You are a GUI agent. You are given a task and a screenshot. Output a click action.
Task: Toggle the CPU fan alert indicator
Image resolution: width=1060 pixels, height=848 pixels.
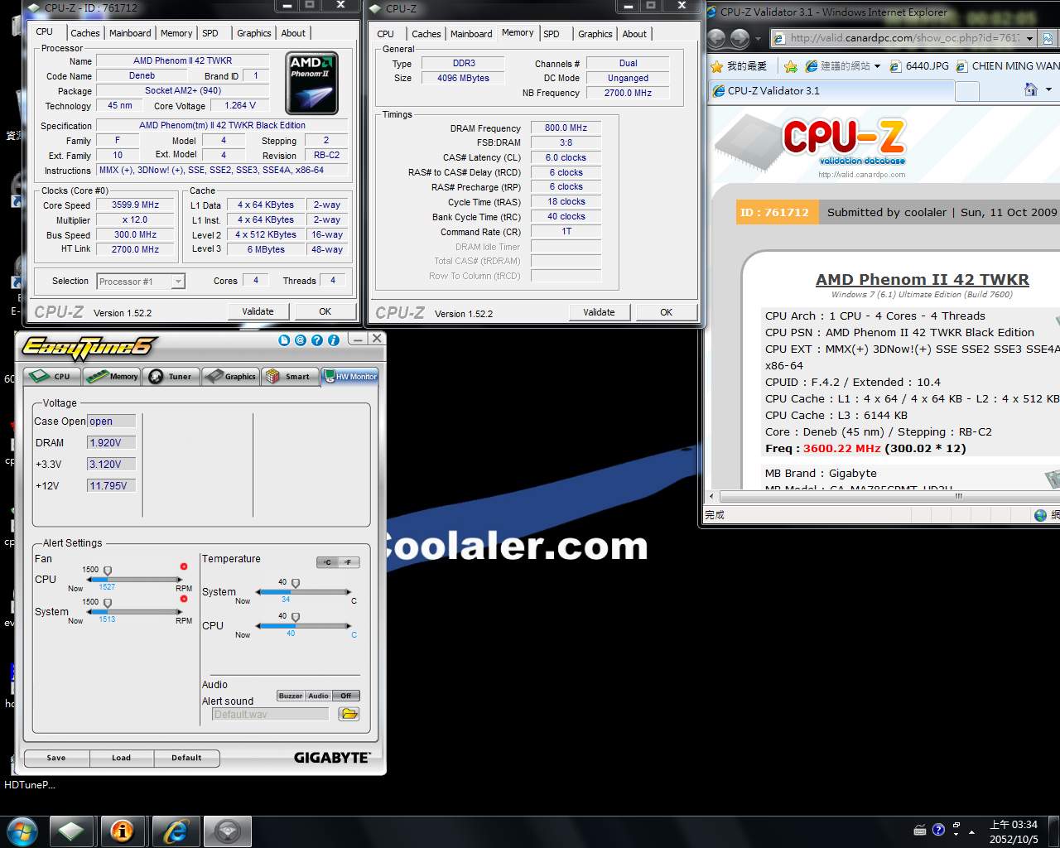[x=183, y=566]
